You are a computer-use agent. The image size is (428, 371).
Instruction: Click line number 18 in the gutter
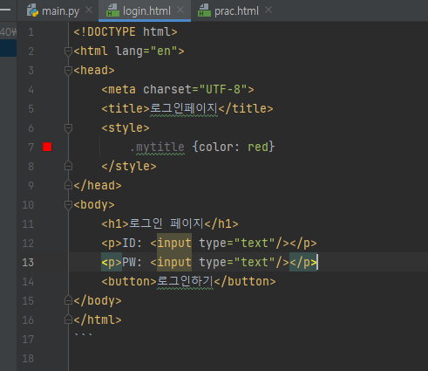pyautogui.click(x=28, y=359)
